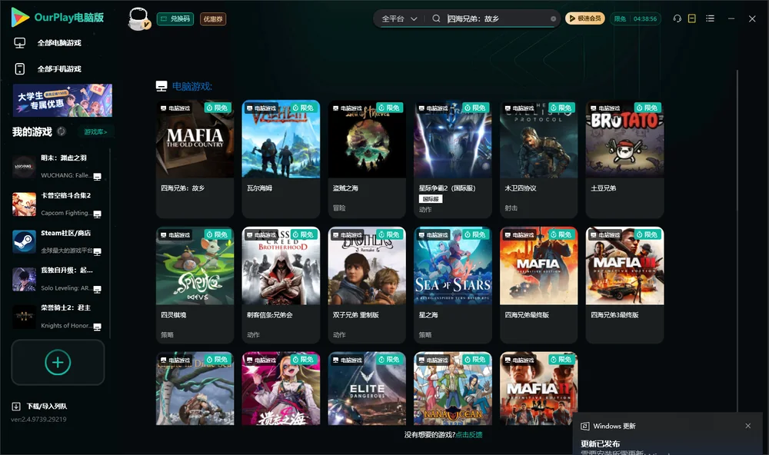This screenshot has width=769, height=455.
Task: Dismiss the Windows 更新 notification
Action: tap(748, 426)
